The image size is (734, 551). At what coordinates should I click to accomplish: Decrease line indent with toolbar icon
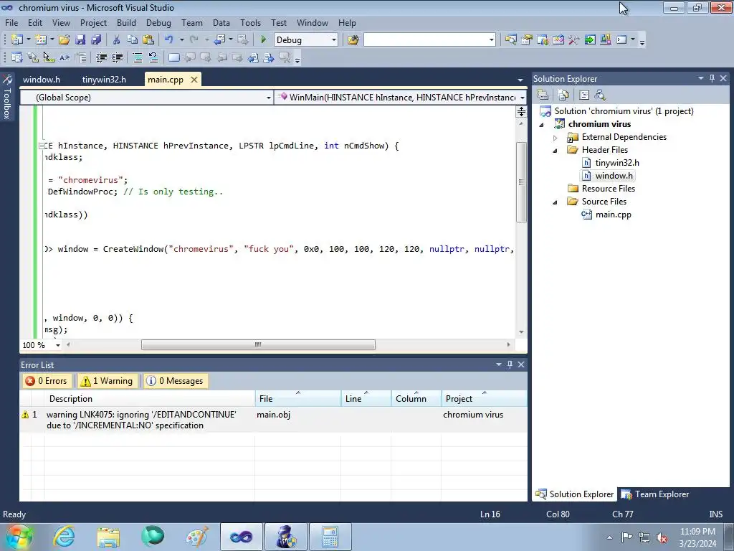(101, 57)
